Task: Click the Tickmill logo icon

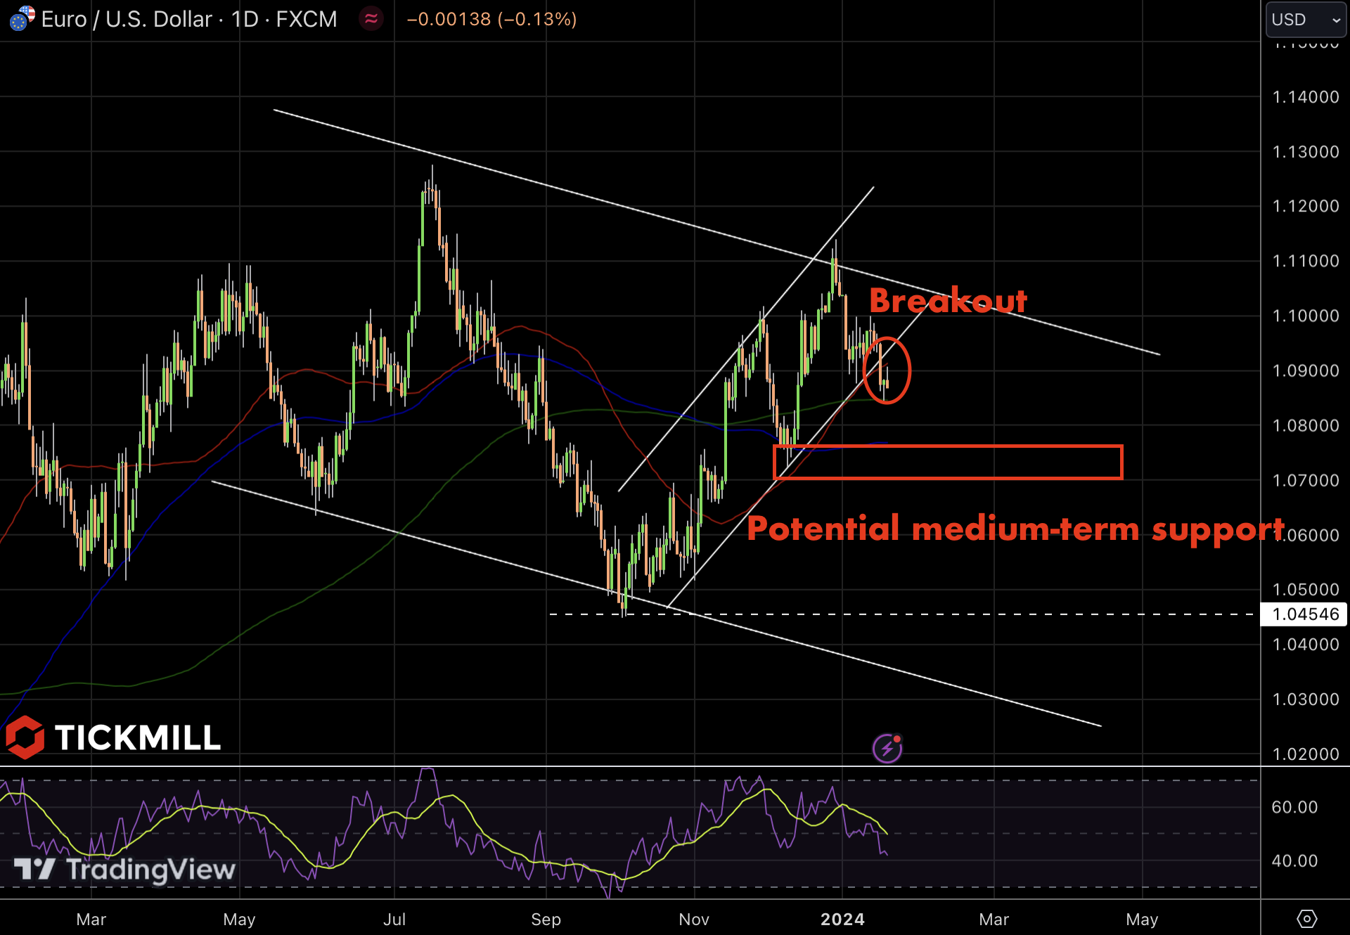Action: pos(25,737)
